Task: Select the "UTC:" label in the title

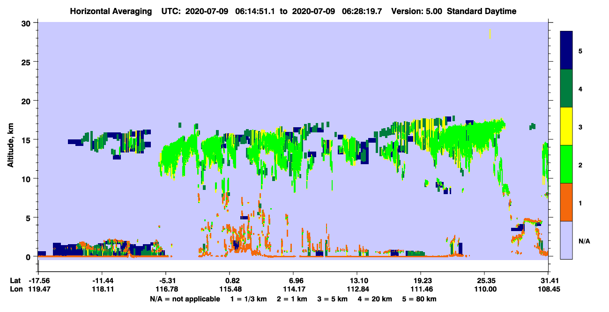Action: click(x=172, y=11)
